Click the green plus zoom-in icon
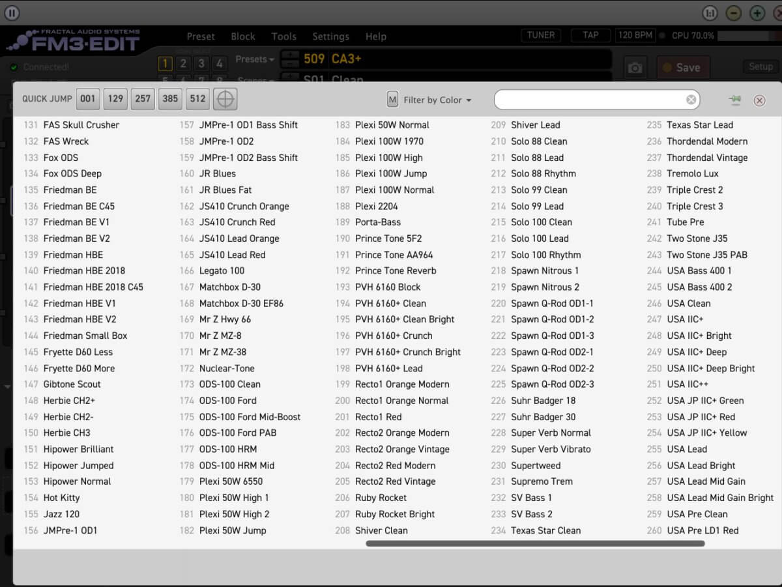The height and width of the screenshot is (587, 782). pyautogui.click(x=757, y=13)
